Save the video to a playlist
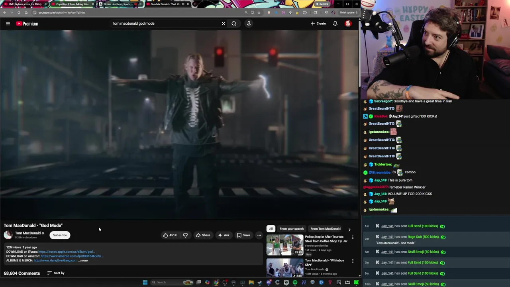Image resolution: width=510 pixels, height=287 pixels. click(x=243, y=235)
